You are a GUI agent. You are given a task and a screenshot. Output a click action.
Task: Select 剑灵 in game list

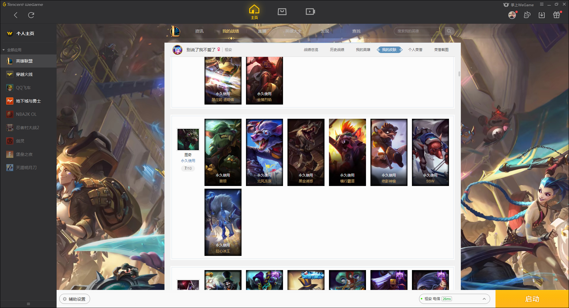28,141
